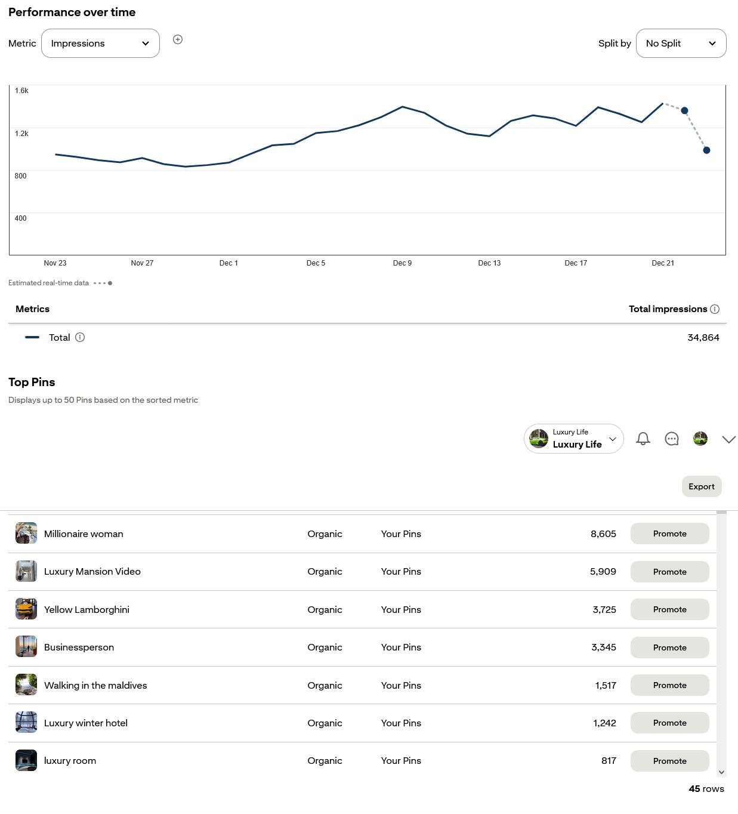Open the notifications bell icon

(x=643, y=439)
